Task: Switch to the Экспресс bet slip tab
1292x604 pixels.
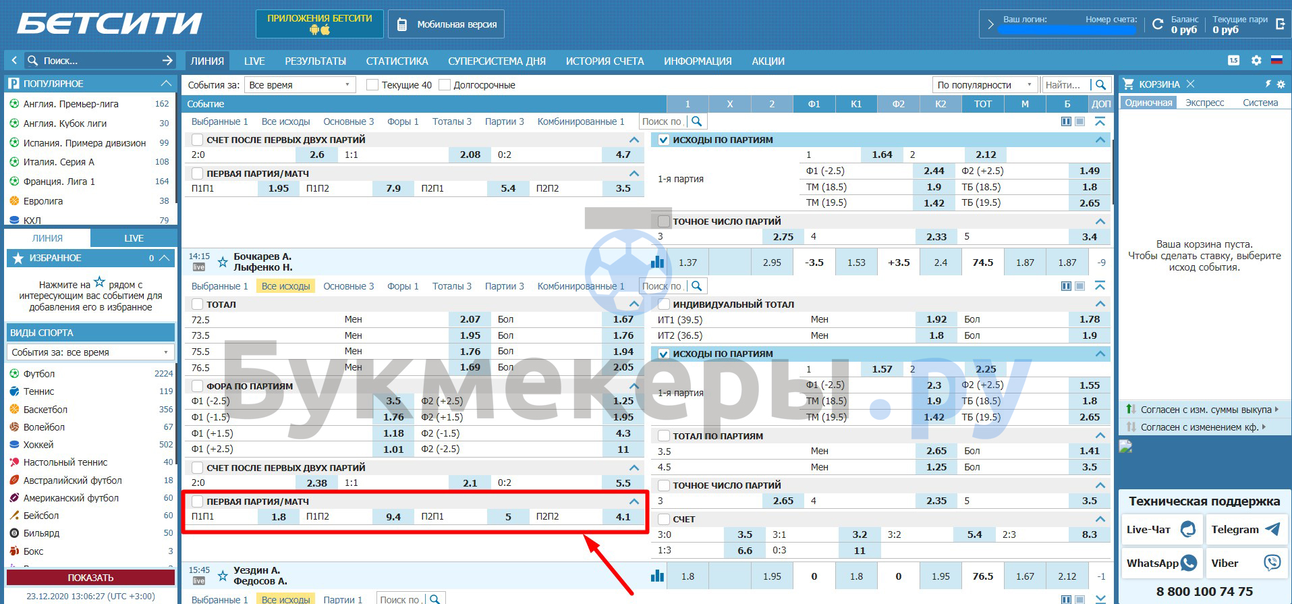Action: [1204, 103]
